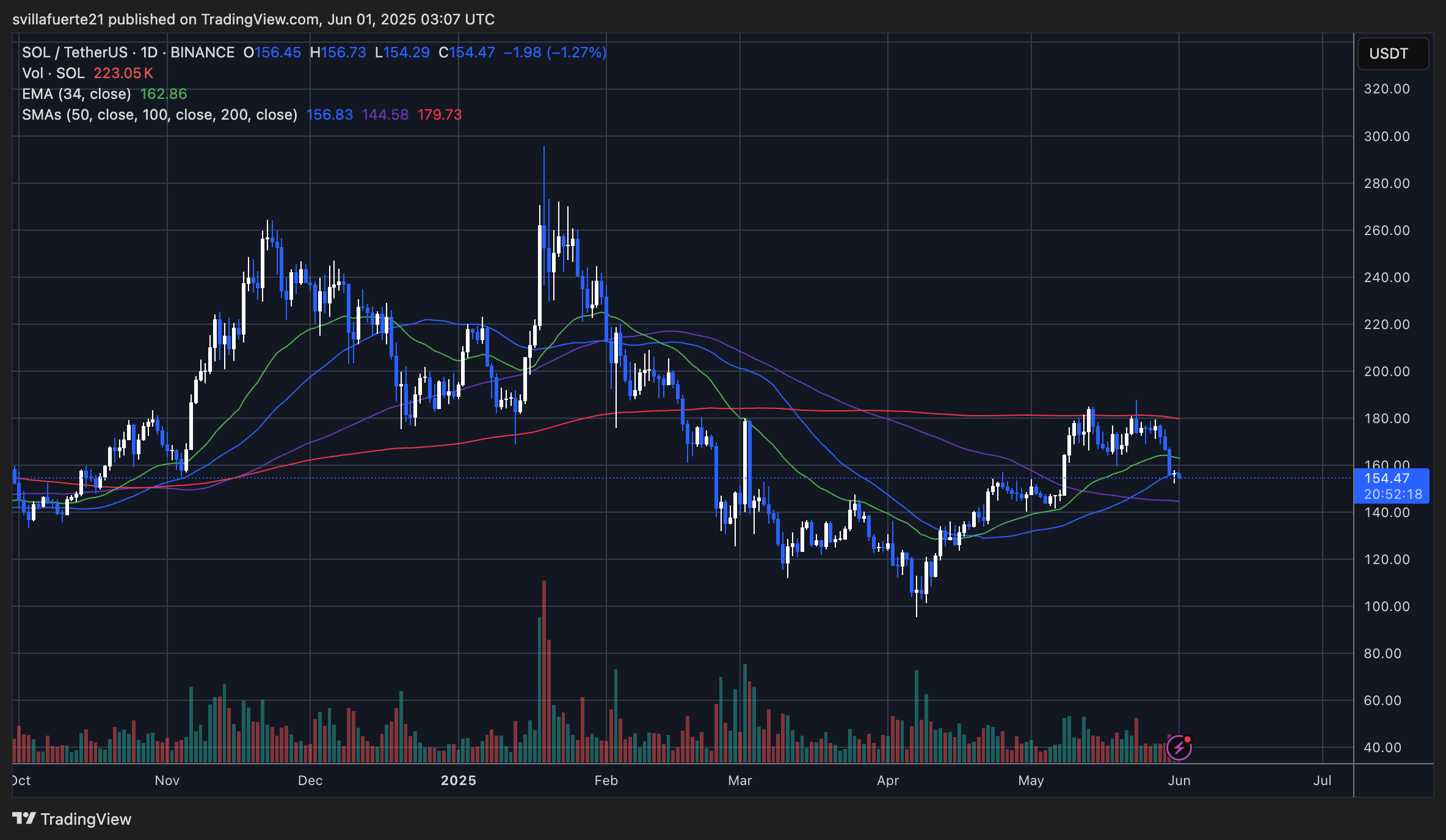Select the 2025 label on the time axis
The width and height of the screenshot is (1446, 840).
pyautogui.click(x=459, y=780)
